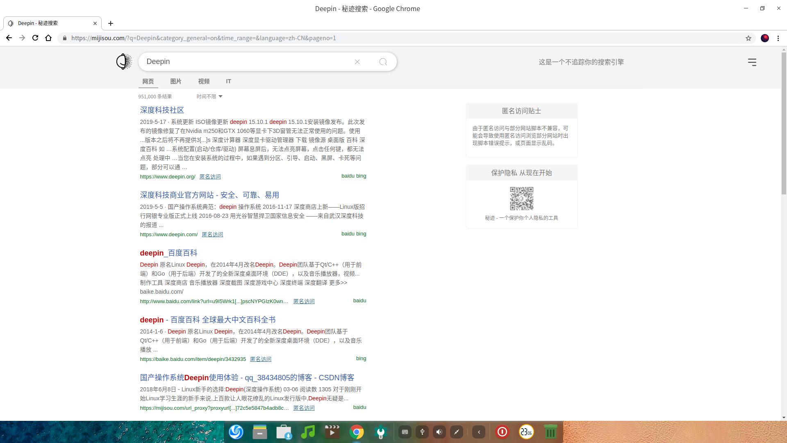Clear the search box with the X icon
Viewport: 787px width, 443px height.
click(x=357, y=62)
